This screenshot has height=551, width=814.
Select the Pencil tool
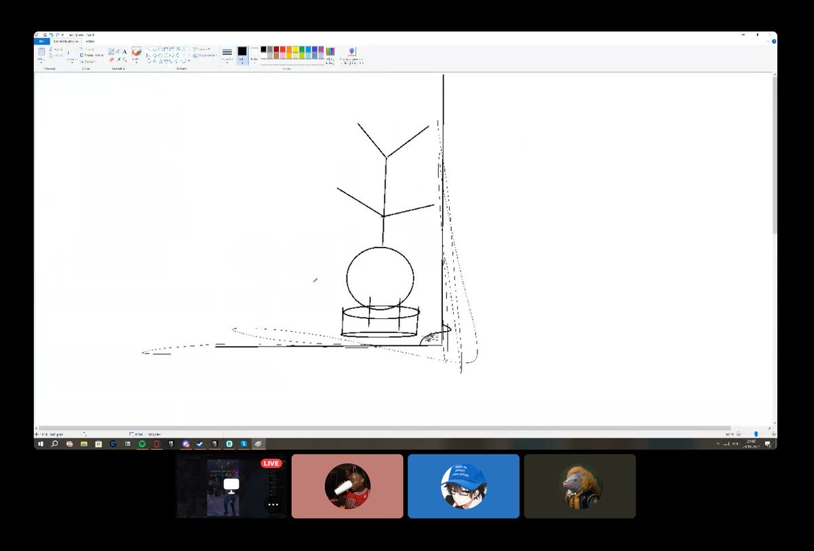click(111, 50)
